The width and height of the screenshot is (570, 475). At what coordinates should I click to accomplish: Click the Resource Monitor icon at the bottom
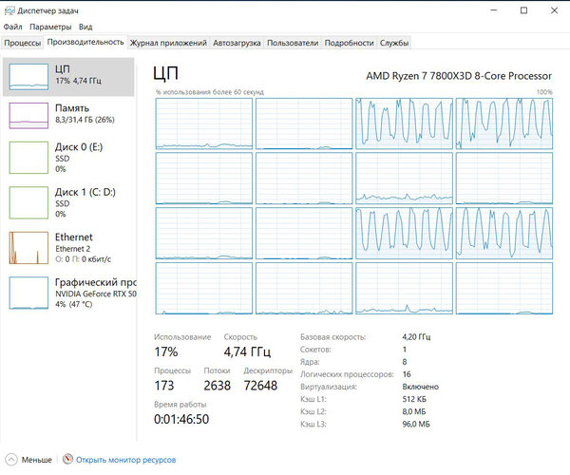tap(67, 460)
